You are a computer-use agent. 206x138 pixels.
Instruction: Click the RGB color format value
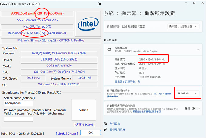[x=142, y=73]
